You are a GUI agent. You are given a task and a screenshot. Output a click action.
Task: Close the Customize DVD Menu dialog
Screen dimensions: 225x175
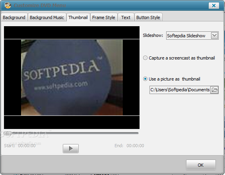coord(214,6)
